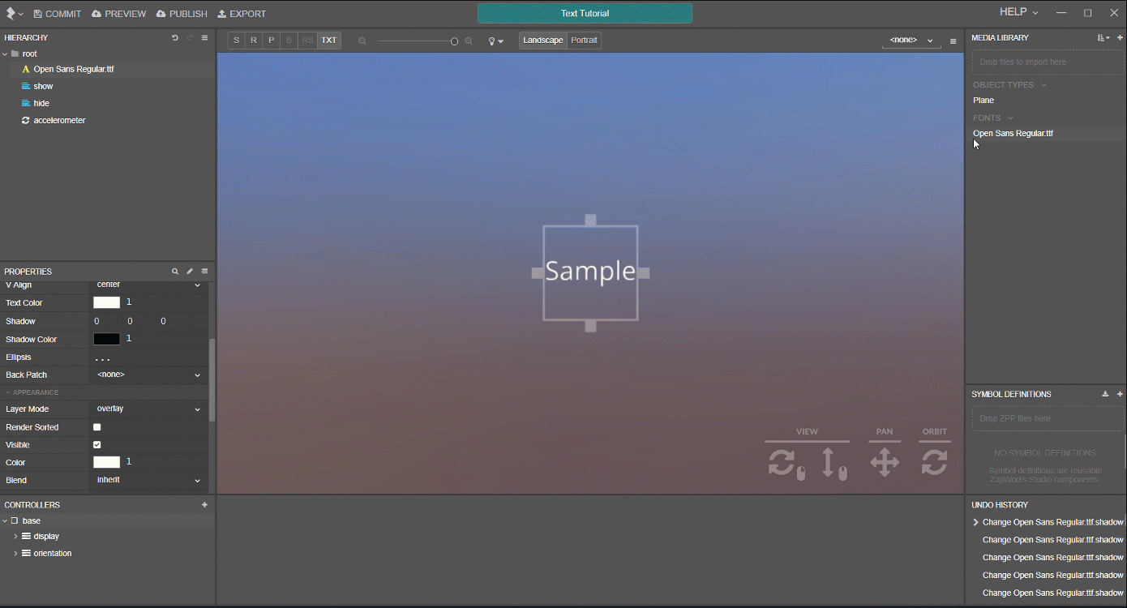Click the PREVIEW button
Screen dimensions: 1127x608
point(118,14)
